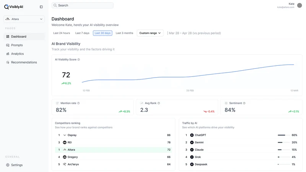
Task: Click the Dashboard grid icon in sidebar
Action: [x=8, y=36]
